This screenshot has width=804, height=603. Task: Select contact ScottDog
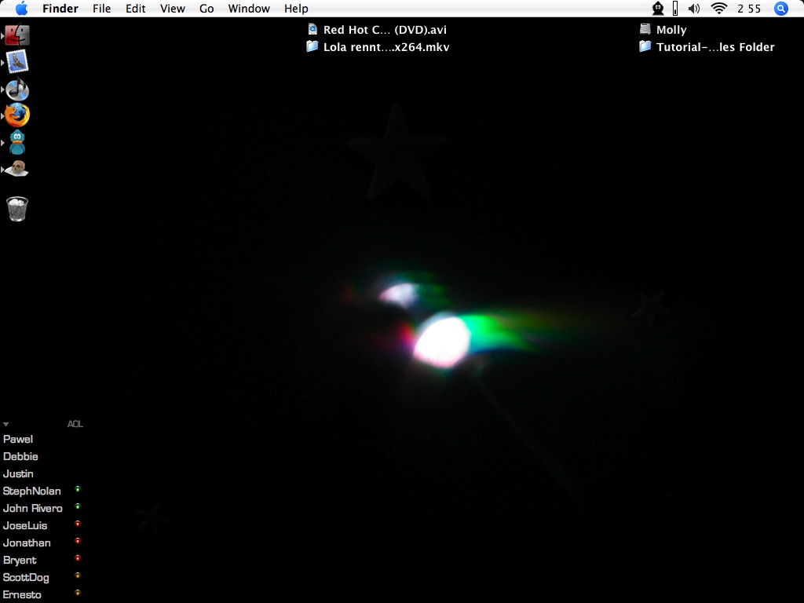26,577
